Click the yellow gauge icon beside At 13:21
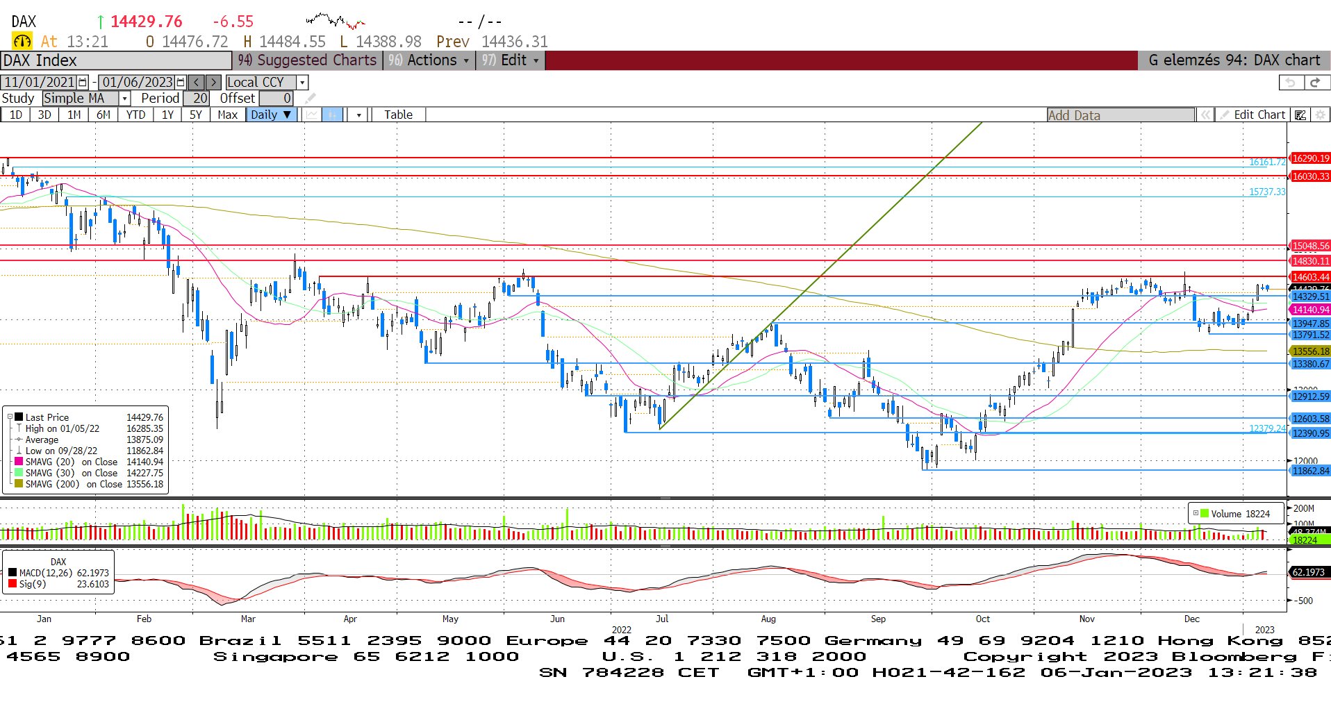The width and height of the screenshot is (1331, 711). click(x=22, y=41)
